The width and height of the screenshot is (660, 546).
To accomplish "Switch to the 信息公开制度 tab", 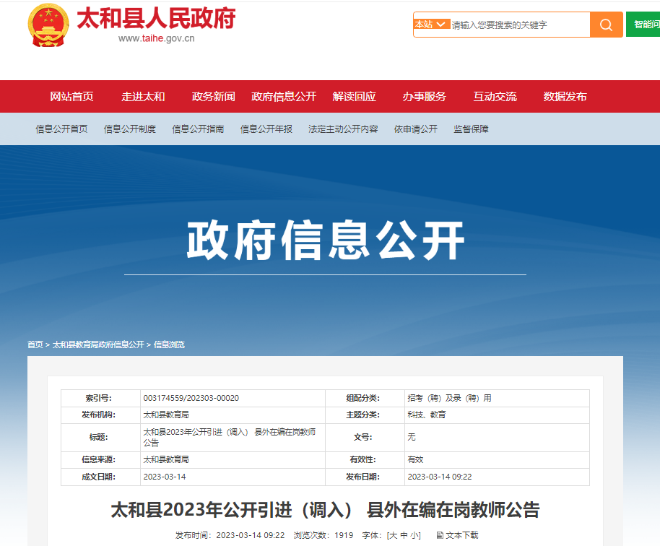I will point(130,129).
